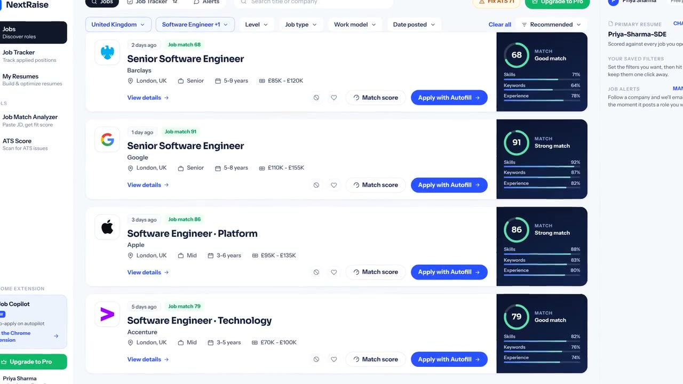The image size is (683, 384).
Task: Open the Work model dropdown
Action: pyautogui.click(x=355, y=25)
